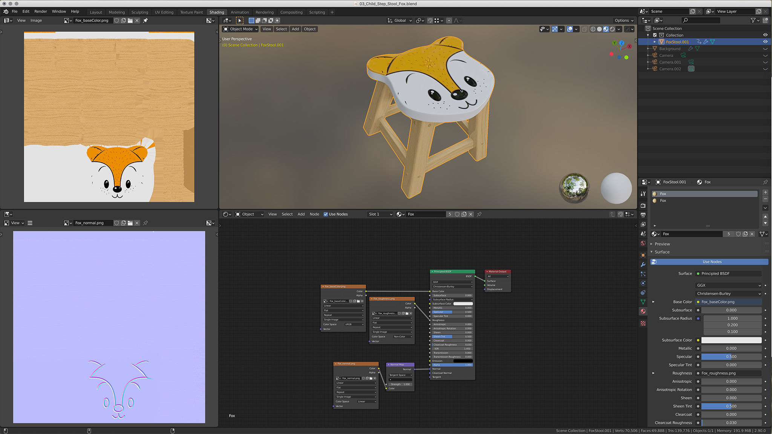Image resolution: width=772 pixels, height=434 pixels.
Task: Open the viewport Options dropdown
Action: 624,20
